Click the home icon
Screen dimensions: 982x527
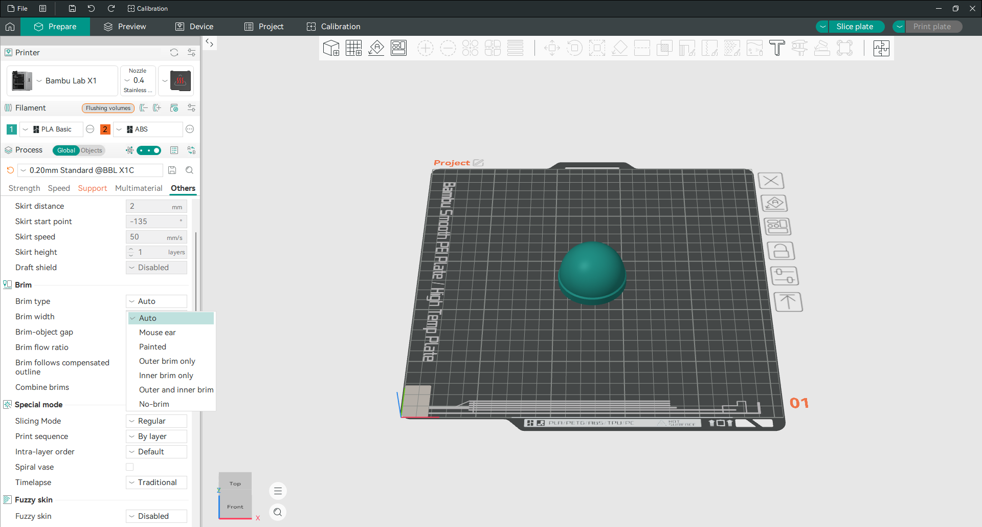click(x=10, y=27)
